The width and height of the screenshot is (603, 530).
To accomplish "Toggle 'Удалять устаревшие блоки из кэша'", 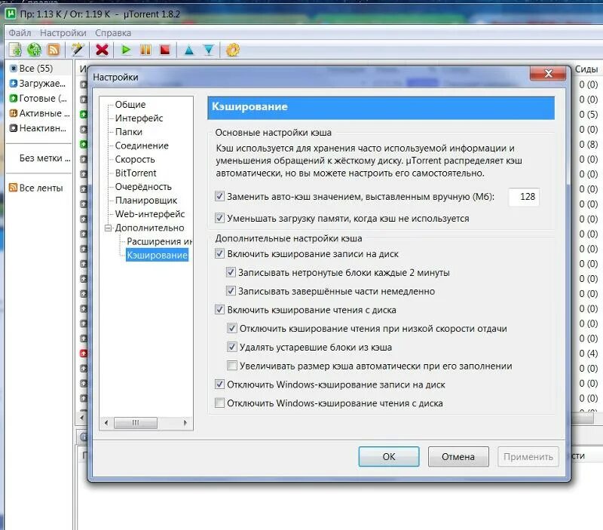I will [231, 347].
